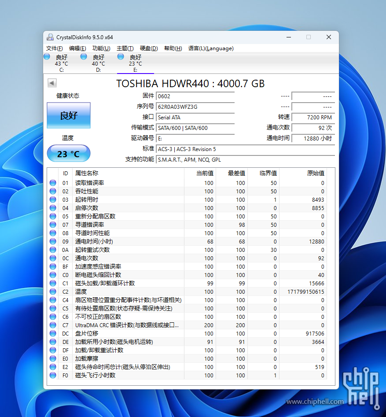The image size is (386, 417).
Task: Open the 文件(F) menu
Action: pyautogui.click(x=55, y=48)
